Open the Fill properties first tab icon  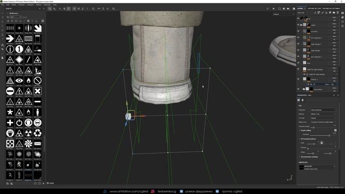[299, 100]
